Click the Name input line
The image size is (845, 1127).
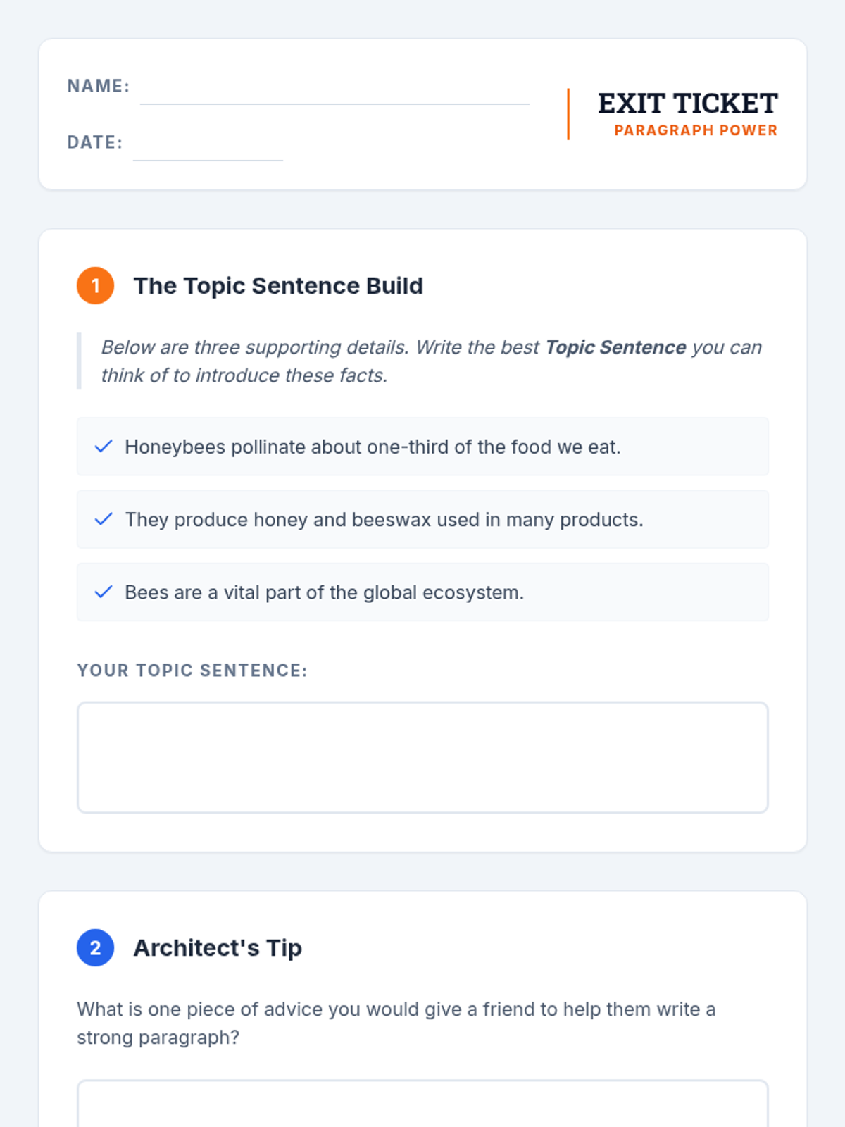click(334, 92)
